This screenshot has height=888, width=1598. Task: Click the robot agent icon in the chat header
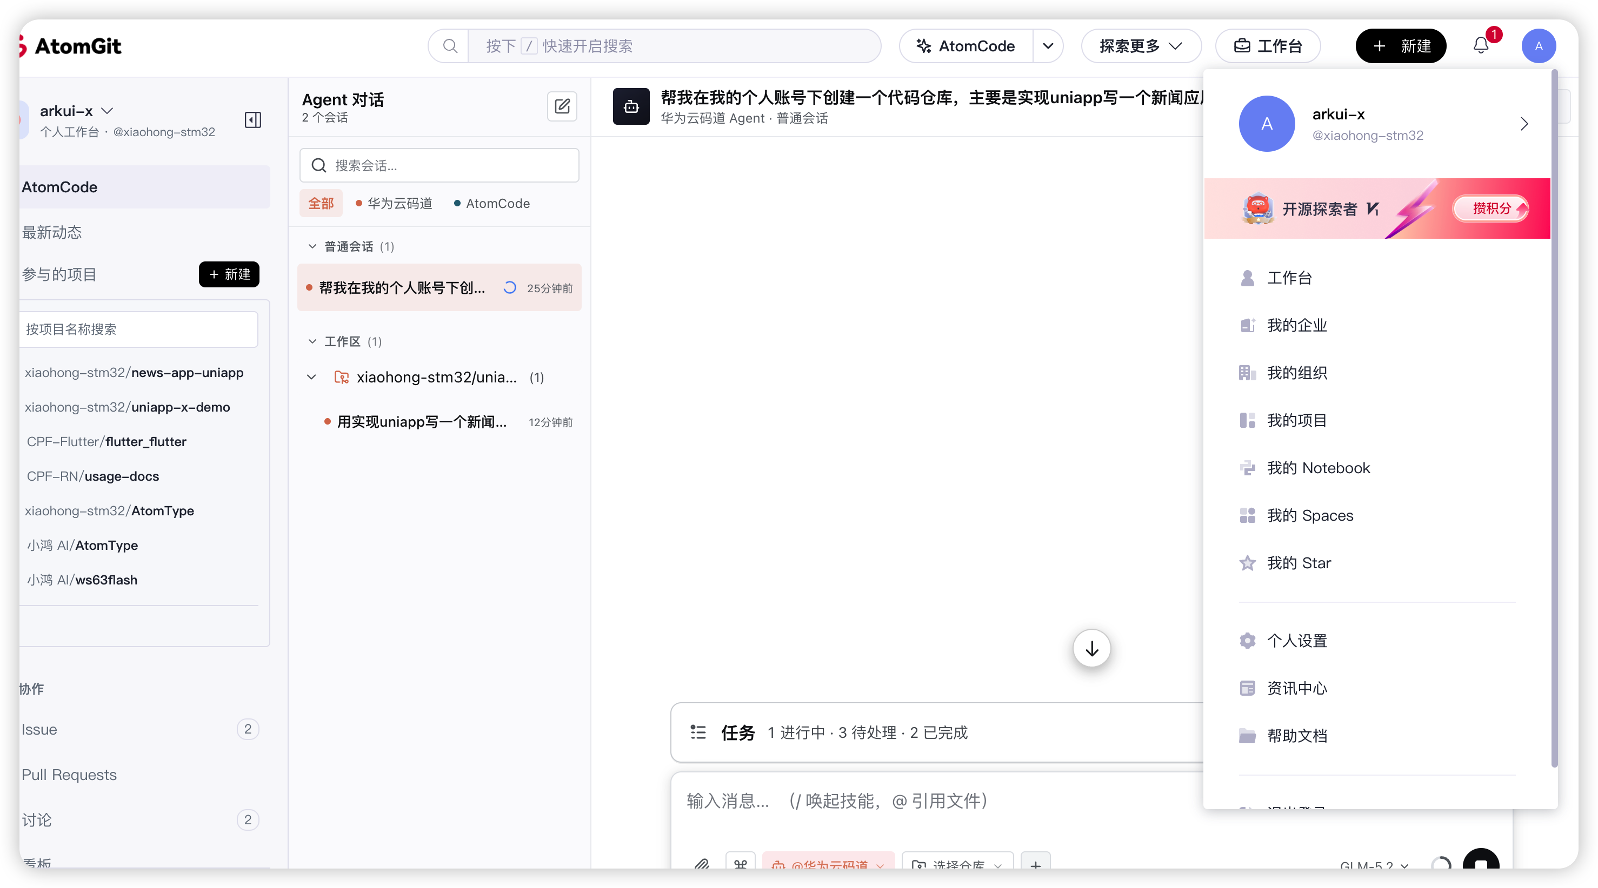[631, 106]
